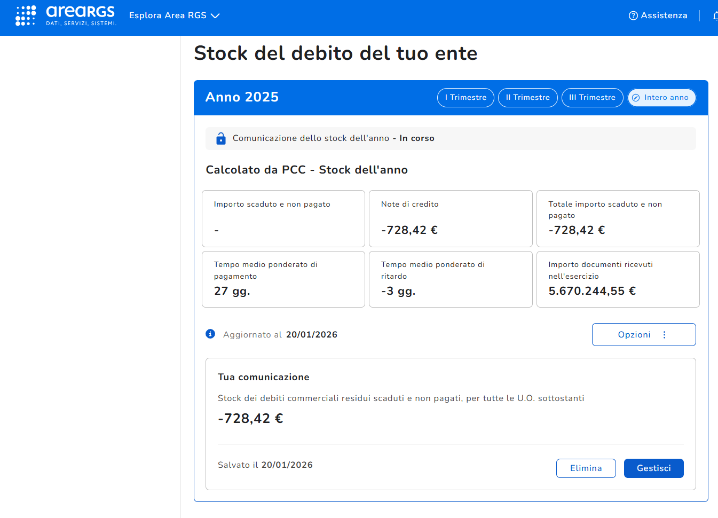The image size is (718, 518).
Task: Choose the III Trimestre filter
Action: coord(592,98)
